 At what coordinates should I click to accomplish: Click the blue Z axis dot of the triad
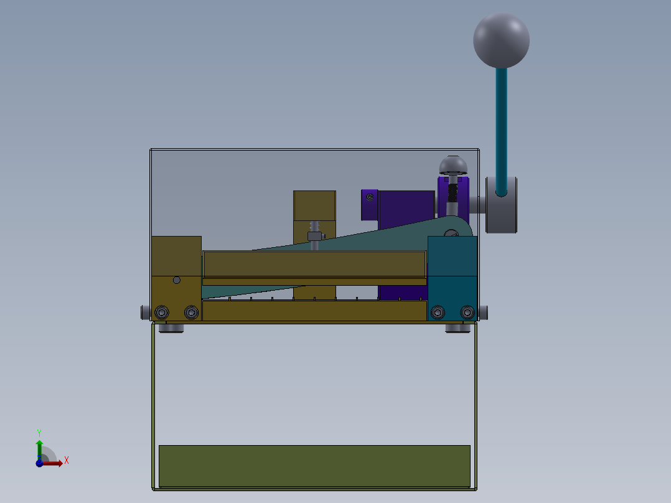point(39,464)
